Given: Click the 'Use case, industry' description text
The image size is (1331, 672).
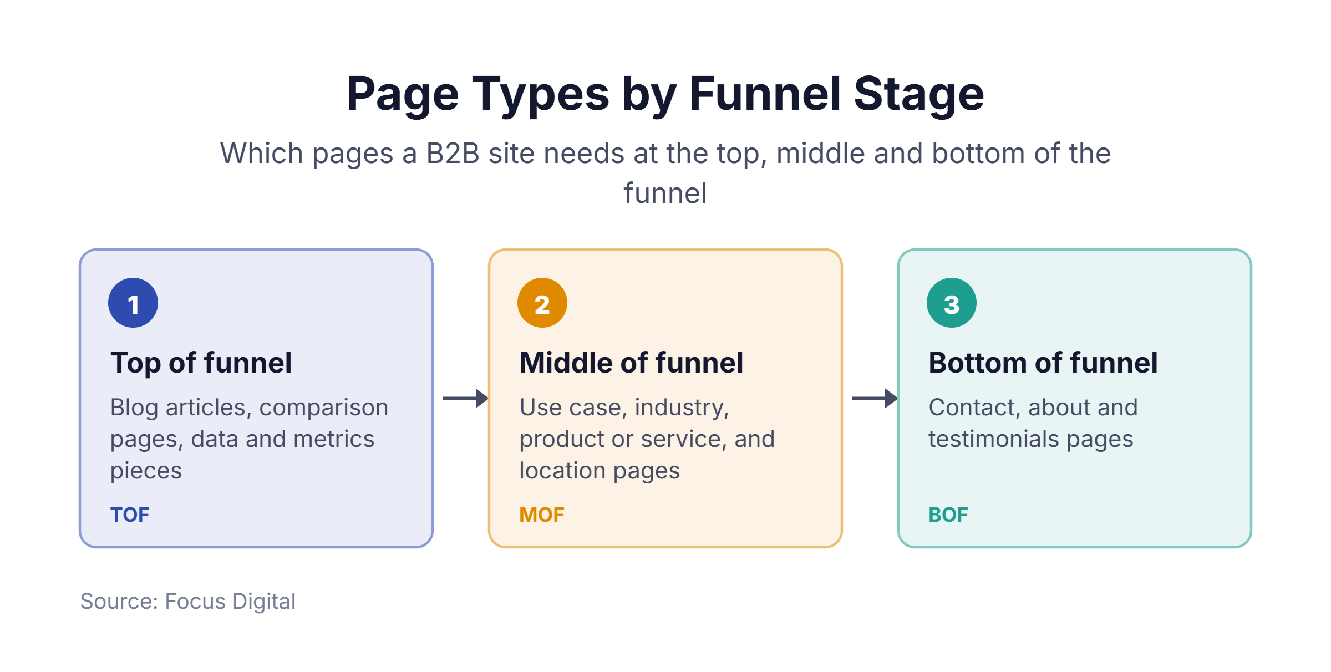Looking at the screenshot, I should click(647, 439).
